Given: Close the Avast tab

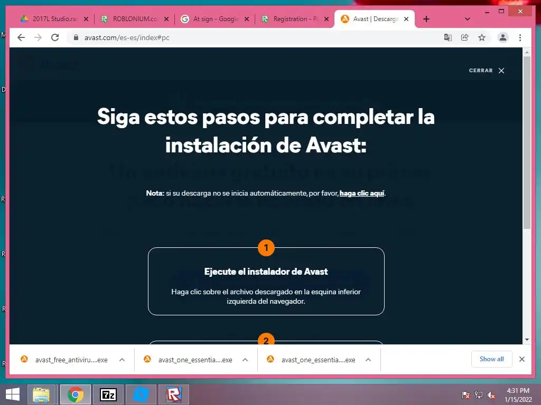Looking at the screenshot, I should point(406,19).
